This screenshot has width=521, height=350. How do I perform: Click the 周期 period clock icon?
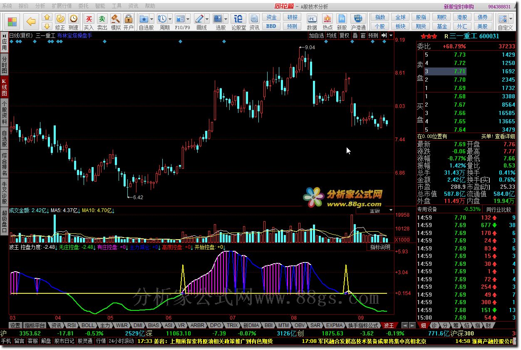[x=163, y=19]
